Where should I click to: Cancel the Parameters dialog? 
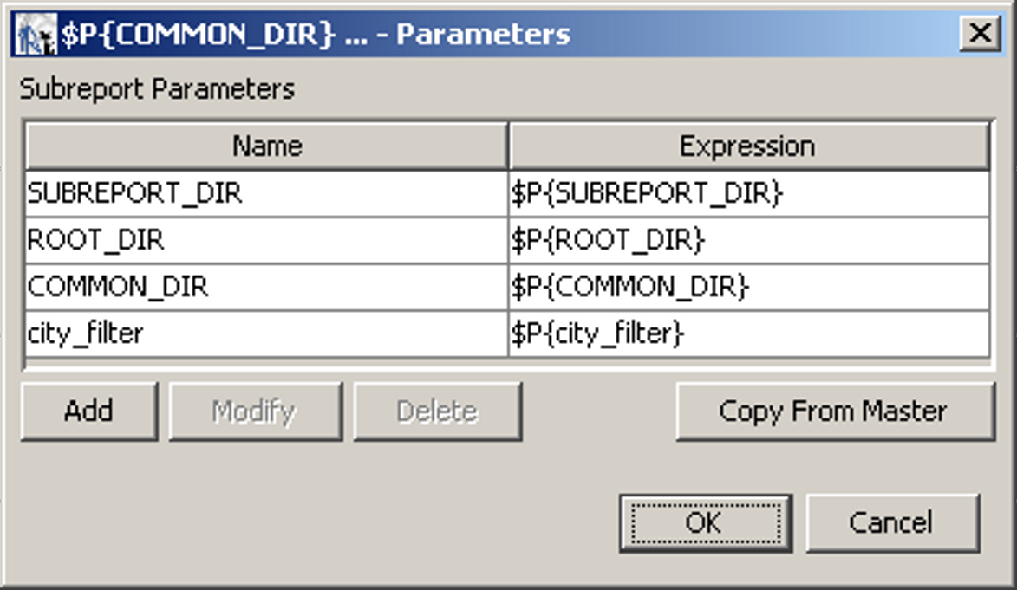pos(891,522)
